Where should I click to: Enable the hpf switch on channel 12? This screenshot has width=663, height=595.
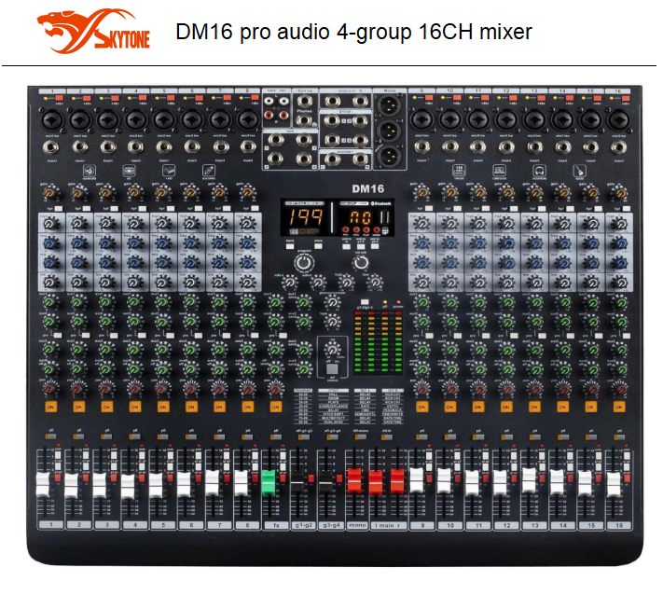[x=514, y=209]
